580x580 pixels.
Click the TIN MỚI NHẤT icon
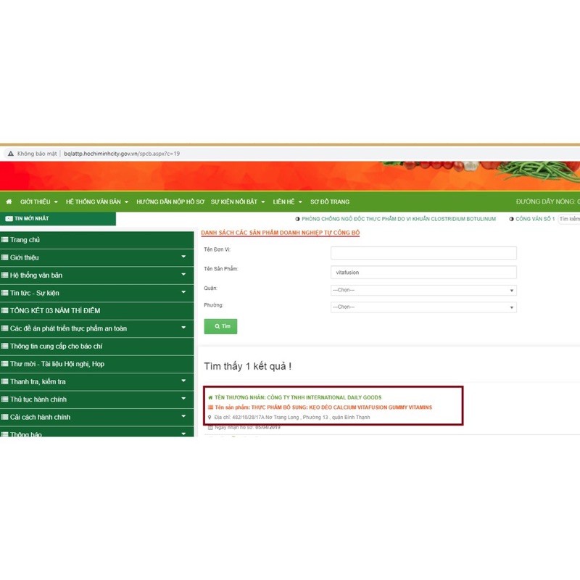9,218
